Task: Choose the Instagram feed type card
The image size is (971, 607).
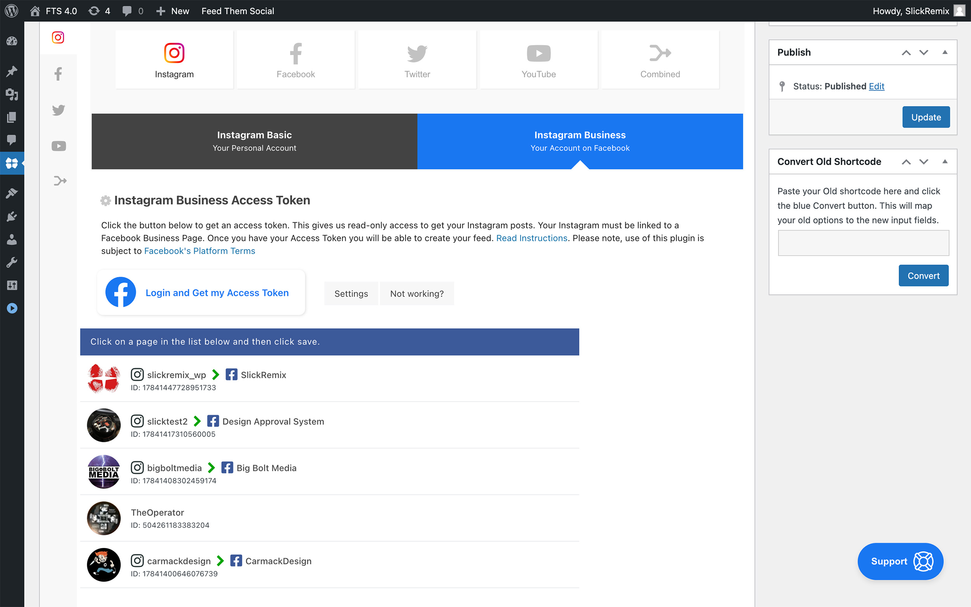Action: (174, 60)
